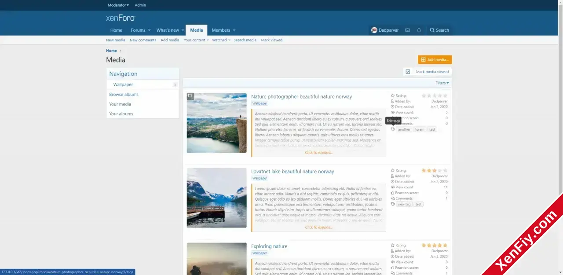This screenshot has height=275, width=563.
Task: Open New comments in the sub-navigation
Action: (143, 40)
